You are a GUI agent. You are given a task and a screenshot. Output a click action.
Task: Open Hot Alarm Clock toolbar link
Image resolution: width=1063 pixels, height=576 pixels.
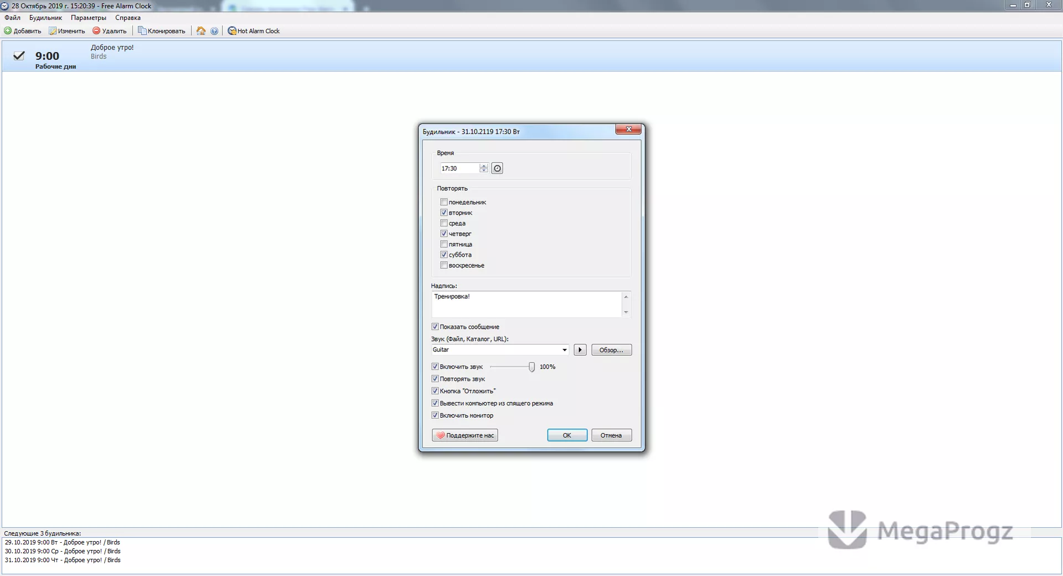[x=254, y=31]
